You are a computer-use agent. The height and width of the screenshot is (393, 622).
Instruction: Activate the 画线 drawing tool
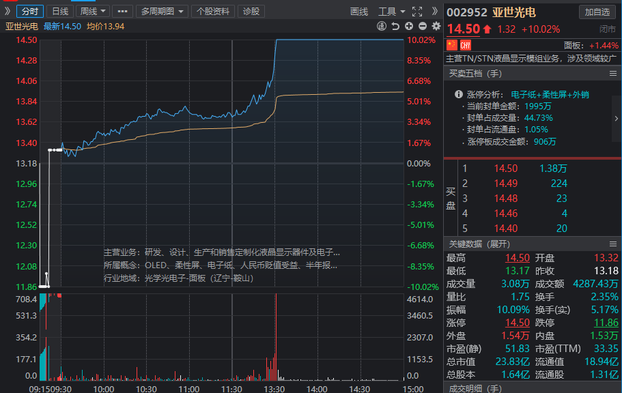[x=359, y=12]
